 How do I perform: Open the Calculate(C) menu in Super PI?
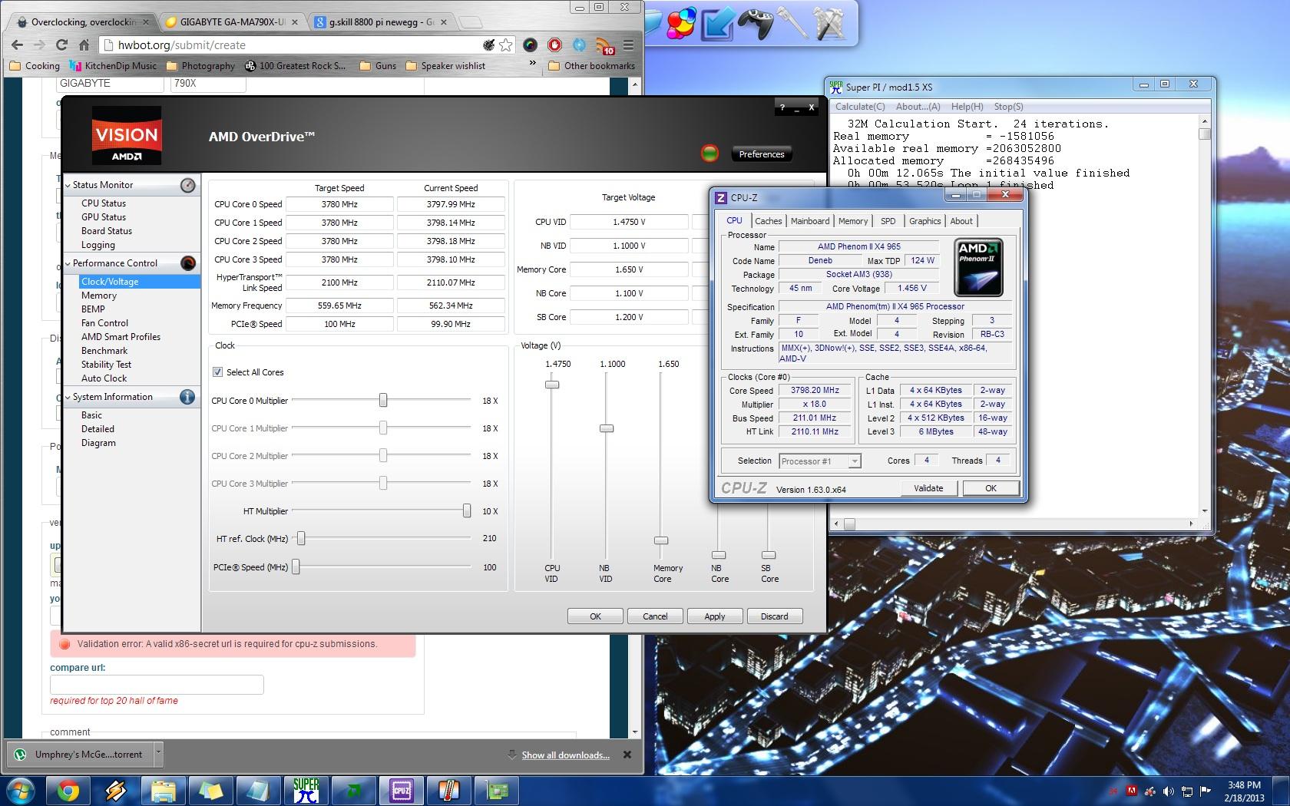pyautogui.click(x=860, y=107)
